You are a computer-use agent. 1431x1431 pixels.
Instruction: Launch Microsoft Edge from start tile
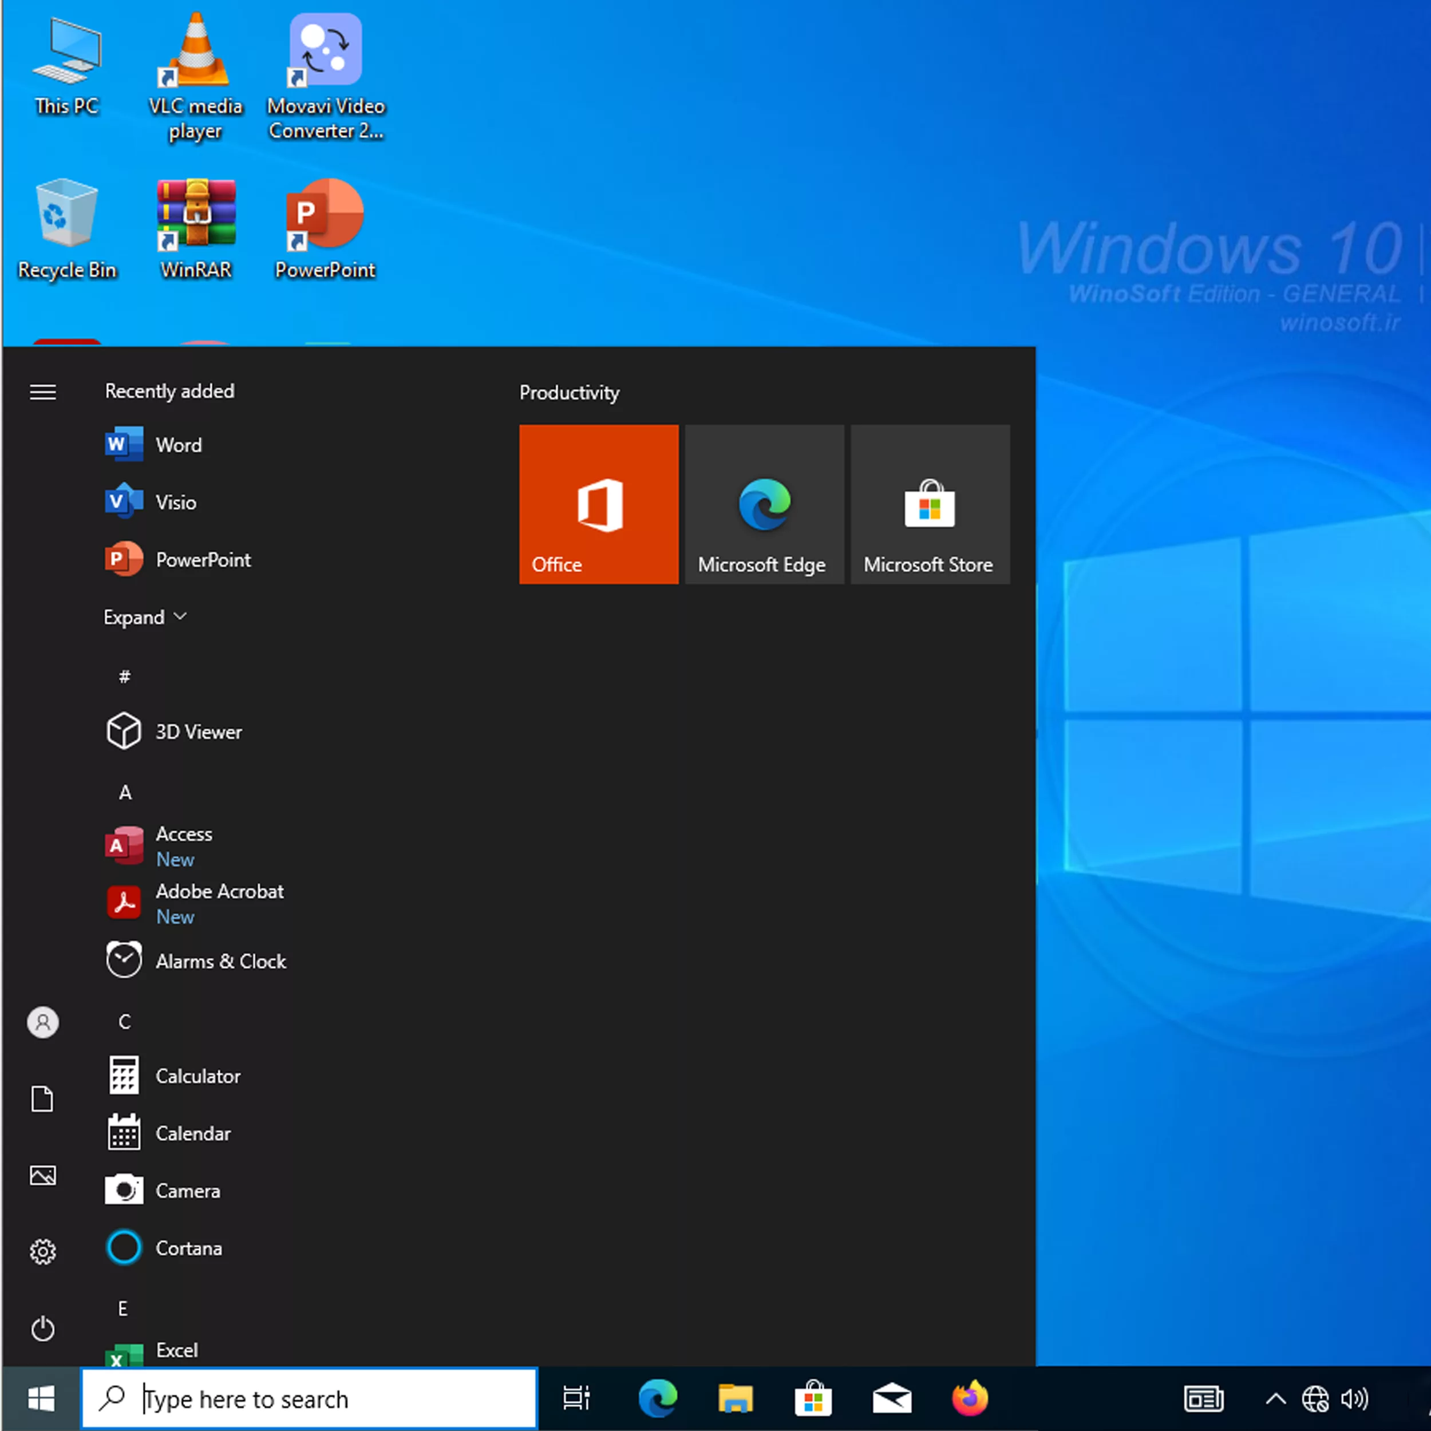[x=764, y=504]
